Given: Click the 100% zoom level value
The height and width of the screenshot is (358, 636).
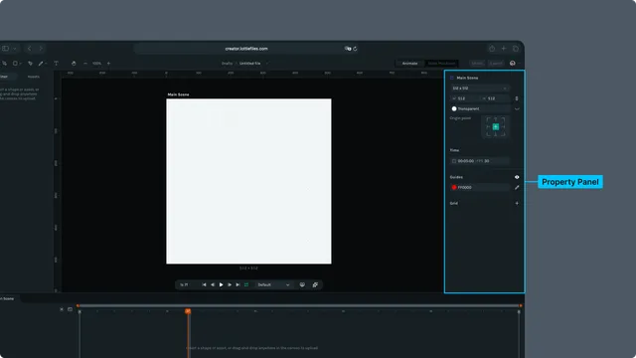Looking at the screenshot, I should (x=97, y=64).
